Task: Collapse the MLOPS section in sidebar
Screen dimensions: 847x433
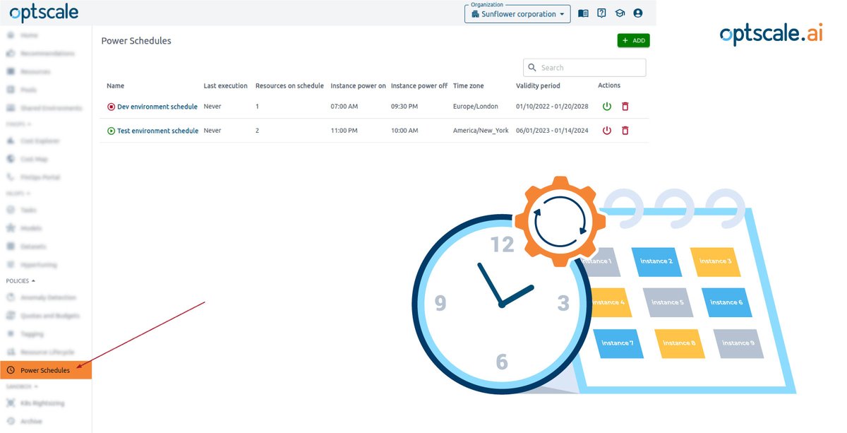Action: click(x=20, y=192)
